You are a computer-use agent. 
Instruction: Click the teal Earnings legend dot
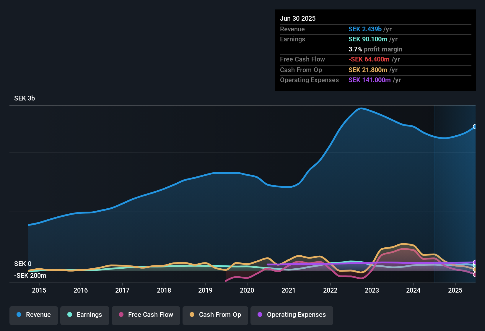70,314
